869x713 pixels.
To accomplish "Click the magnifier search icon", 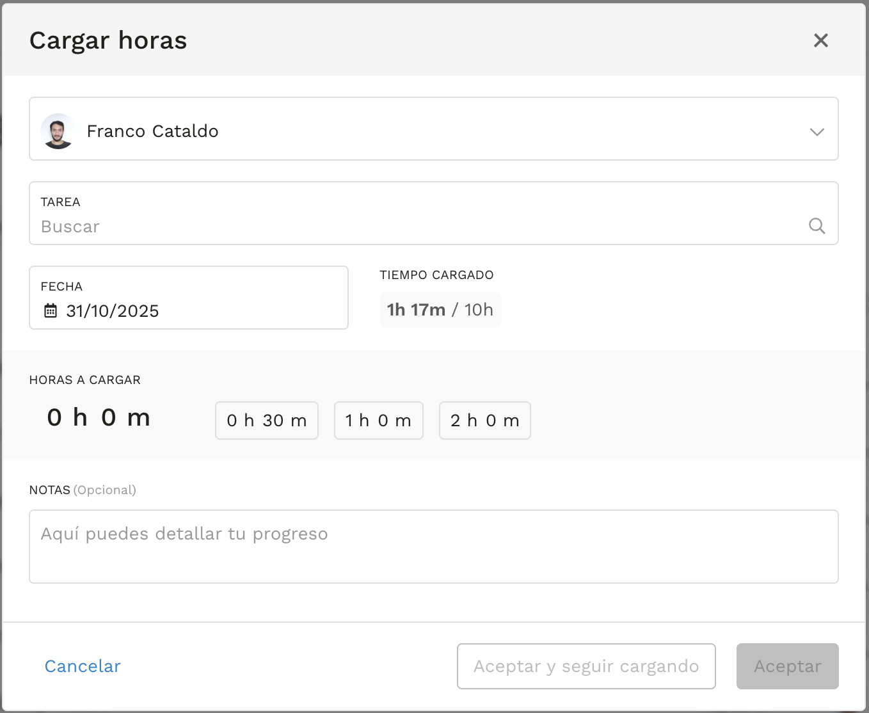I will 817,226.
